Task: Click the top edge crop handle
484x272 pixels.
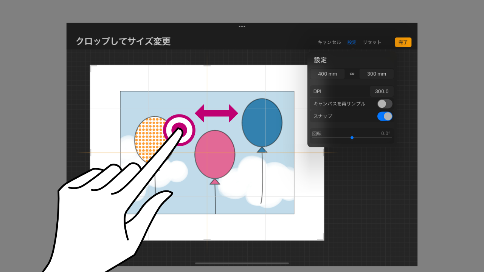Action: click(207, 66)
